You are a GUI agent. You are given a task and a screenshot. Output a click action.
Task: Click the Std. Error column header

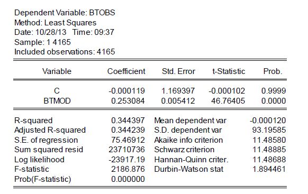[x=178, y=71]
